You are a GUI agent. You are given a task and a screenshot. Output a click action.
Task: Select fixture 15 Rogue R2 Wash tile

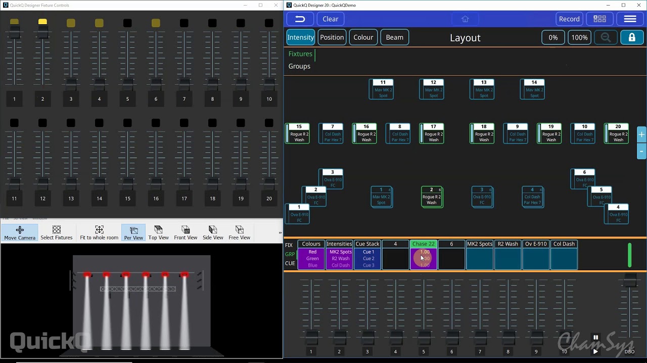pos(297,134)
